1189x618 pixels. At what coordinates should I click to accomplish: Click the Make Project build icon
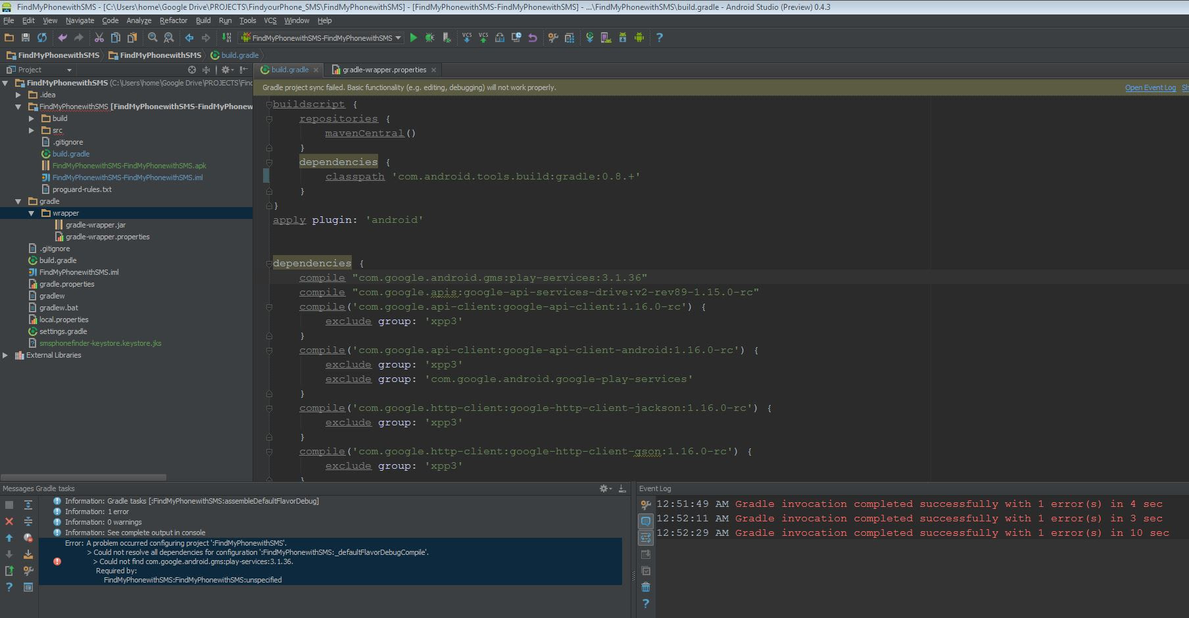point(226,37)
